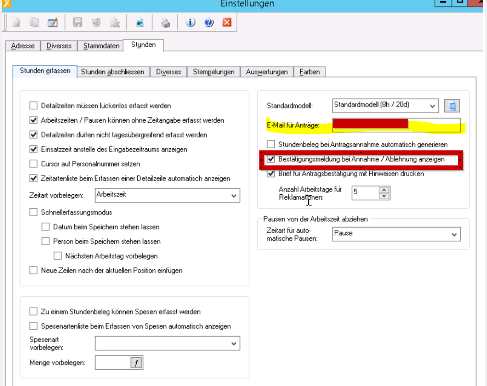Switch to the Stammdaten tab
487x386 pixels.
tap(101, 46)
